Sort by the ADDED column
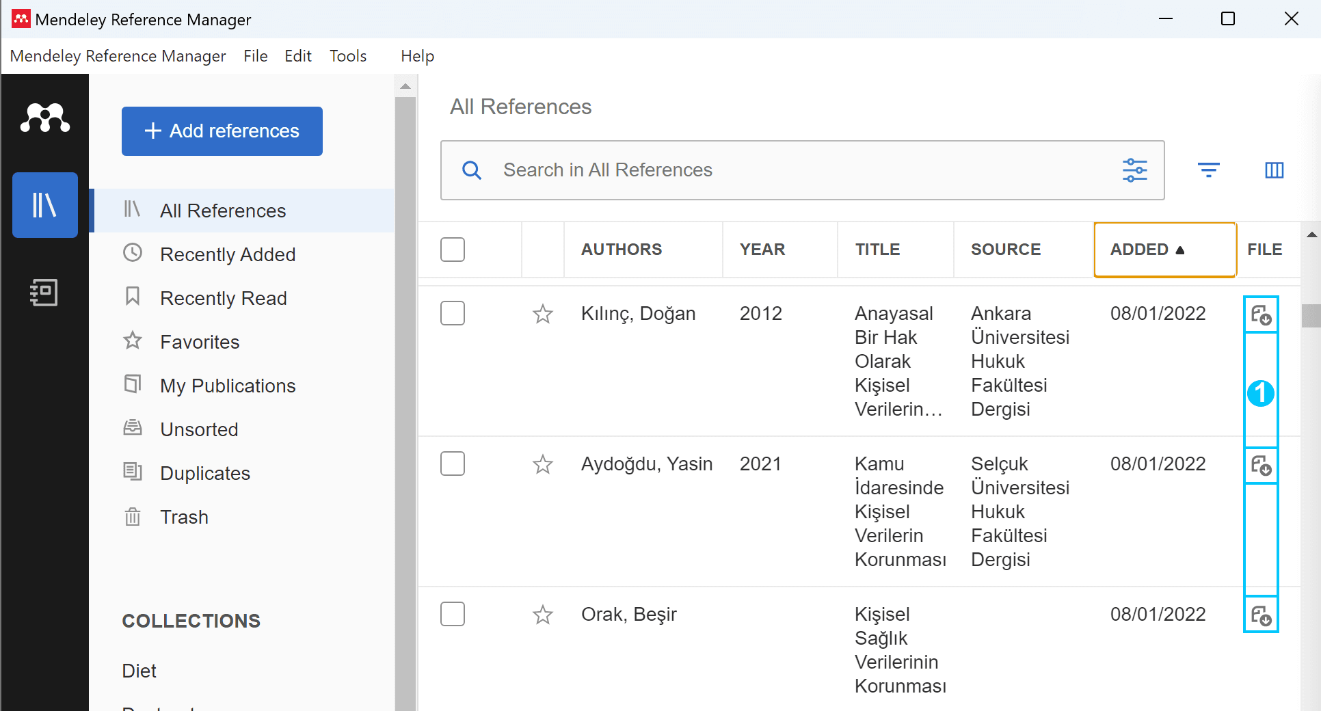The height and width of the screenshot is (711, 1321). pyautogui.click(x=1165, y=250)
